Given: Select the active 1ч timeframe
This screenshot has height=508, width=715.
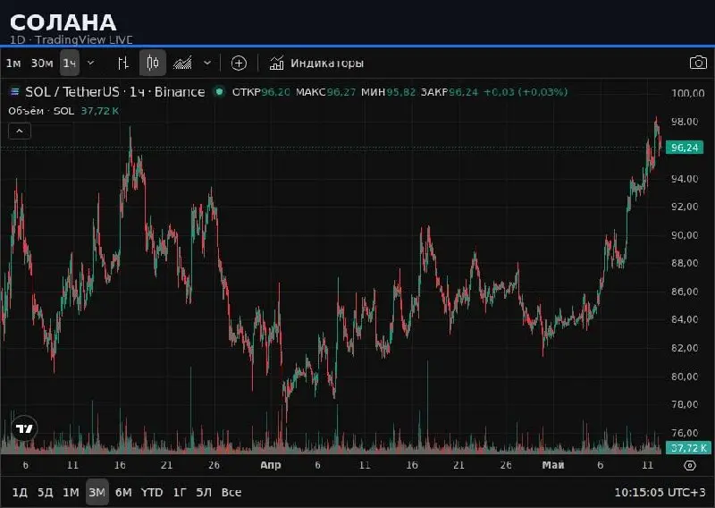Looking at the screenshot, I should point(70,63).
